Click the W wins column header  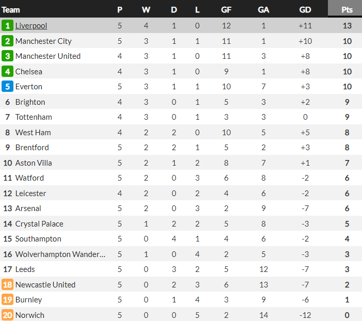[x=146, y=10]
